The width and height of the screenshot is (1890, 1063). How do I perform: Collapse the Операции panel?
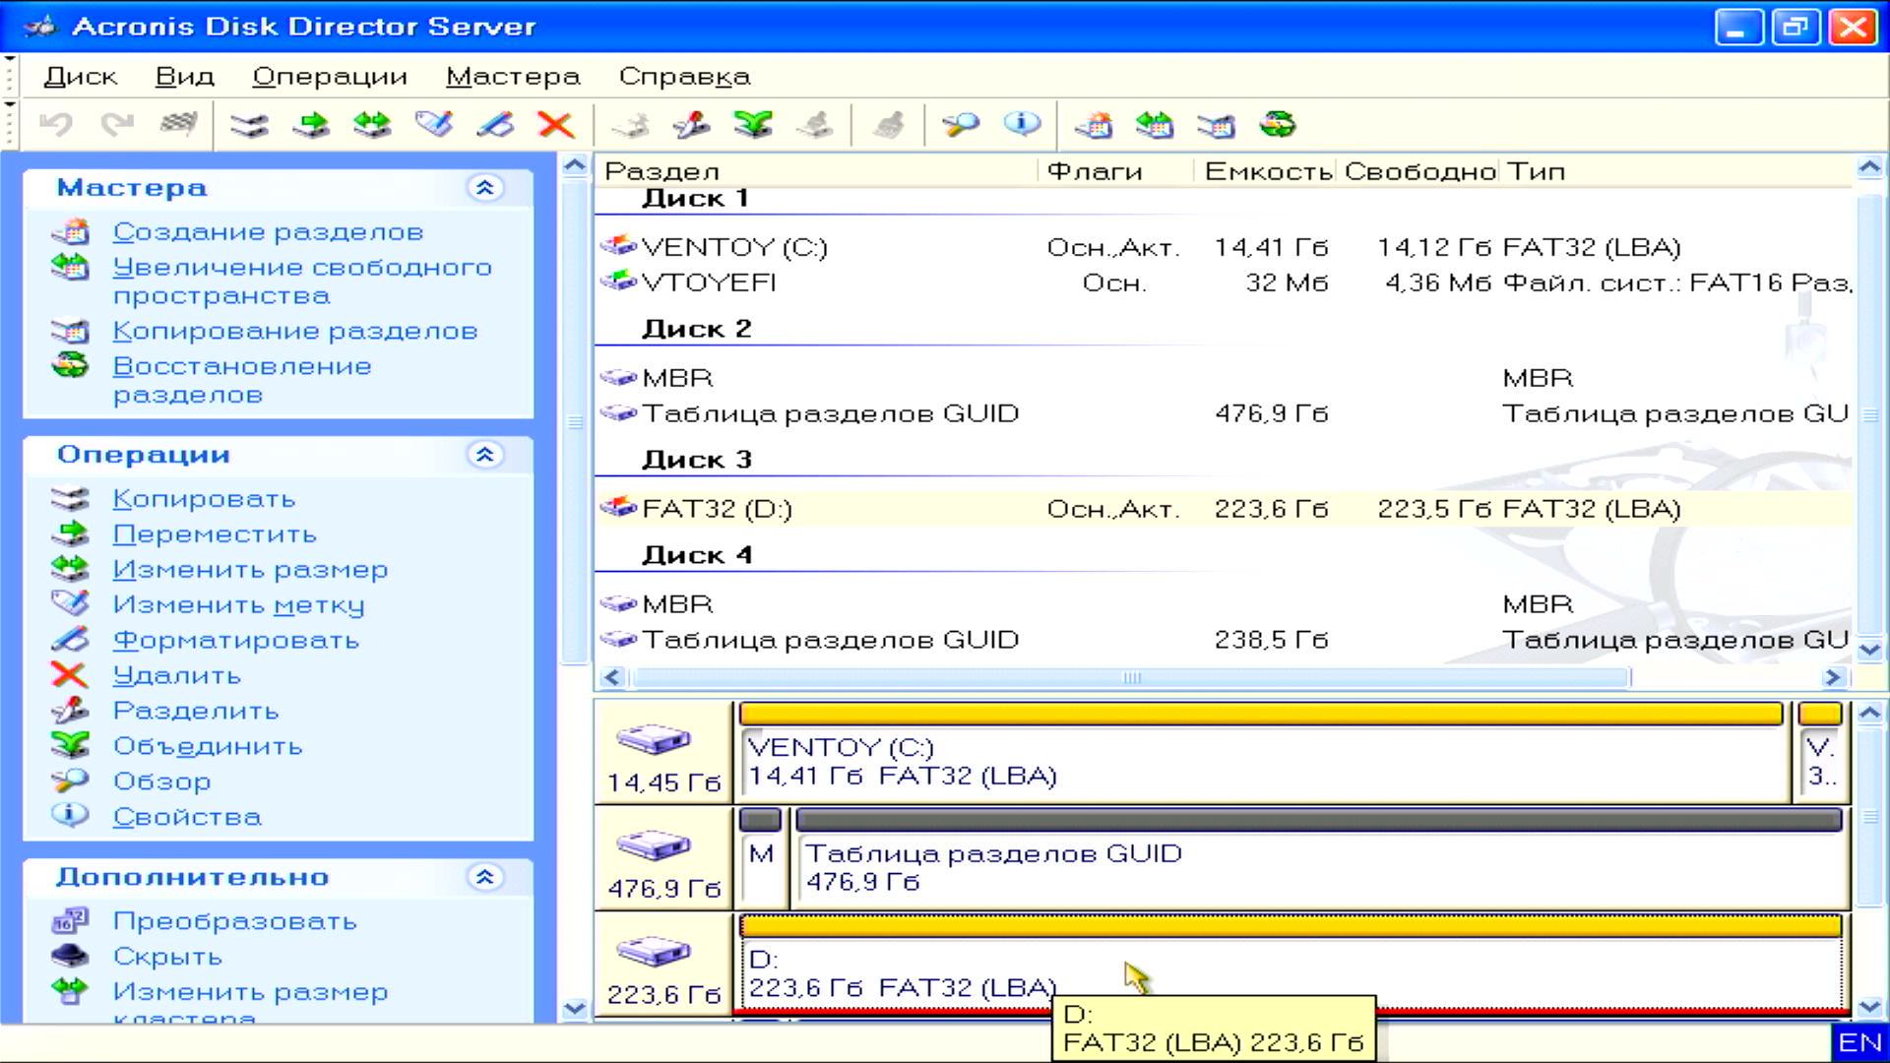click(x=484, y=455)
